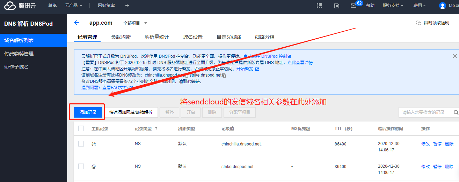The width and height of the screenshot is (459, 182).
Task: Click 暂停 for chinchilla.dnspod.net. record
Action: (x=437, y=144)
